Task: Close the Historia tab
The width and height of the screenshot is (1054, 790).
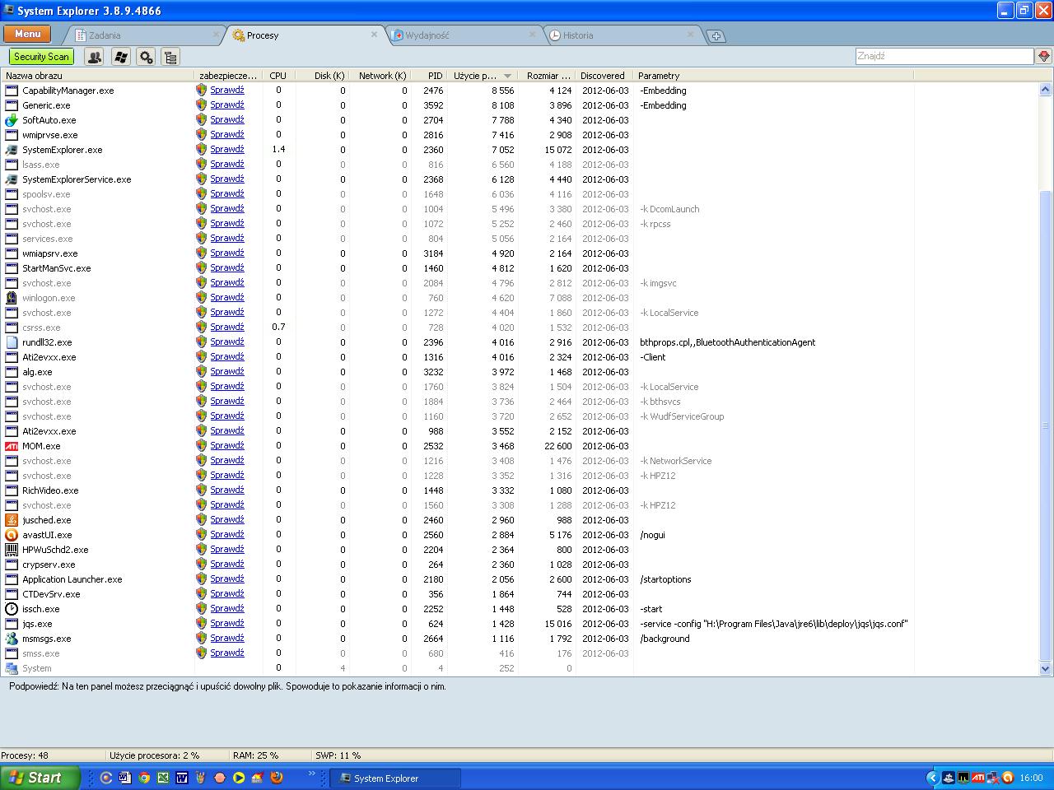Action: [x=690, y=35]
